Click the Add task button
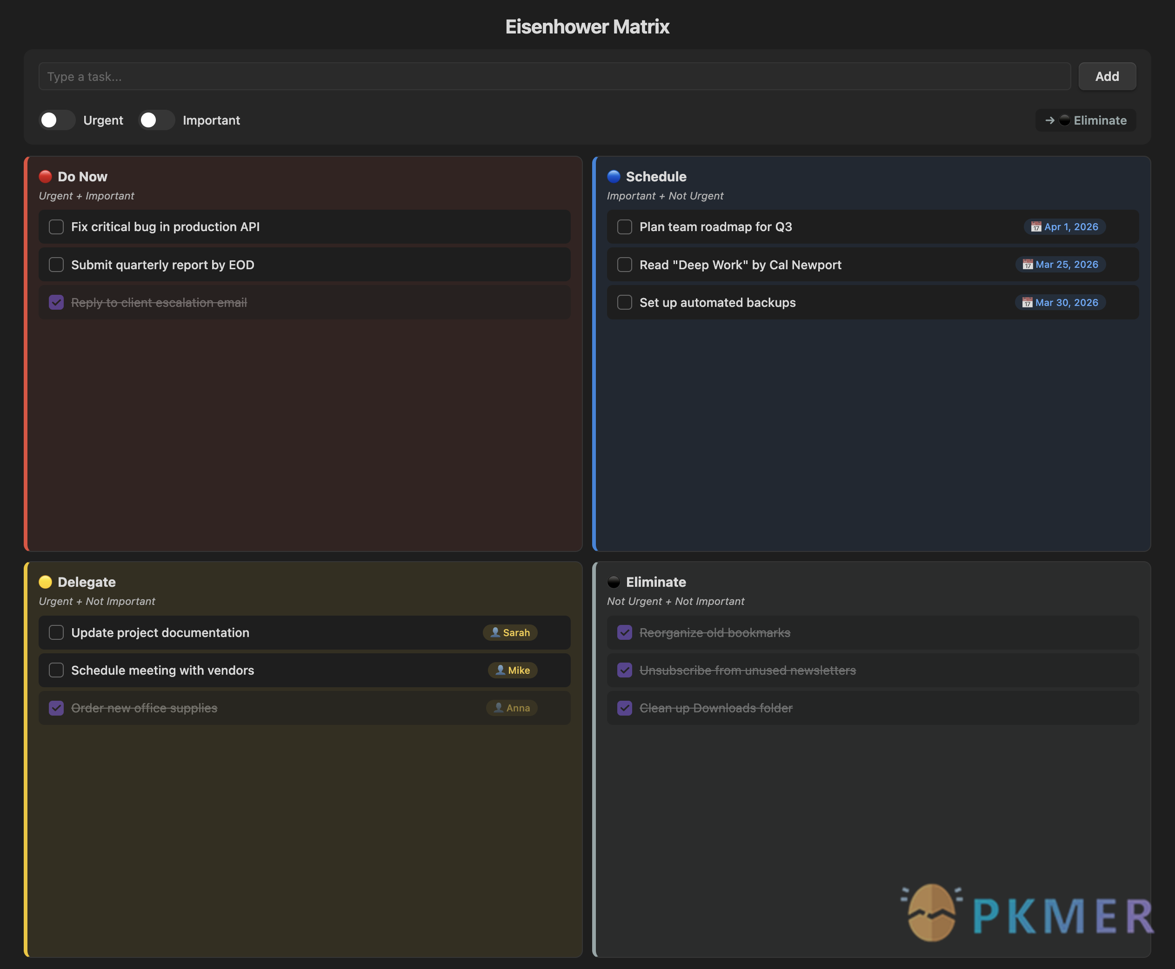 click(x=1107, y=76)
